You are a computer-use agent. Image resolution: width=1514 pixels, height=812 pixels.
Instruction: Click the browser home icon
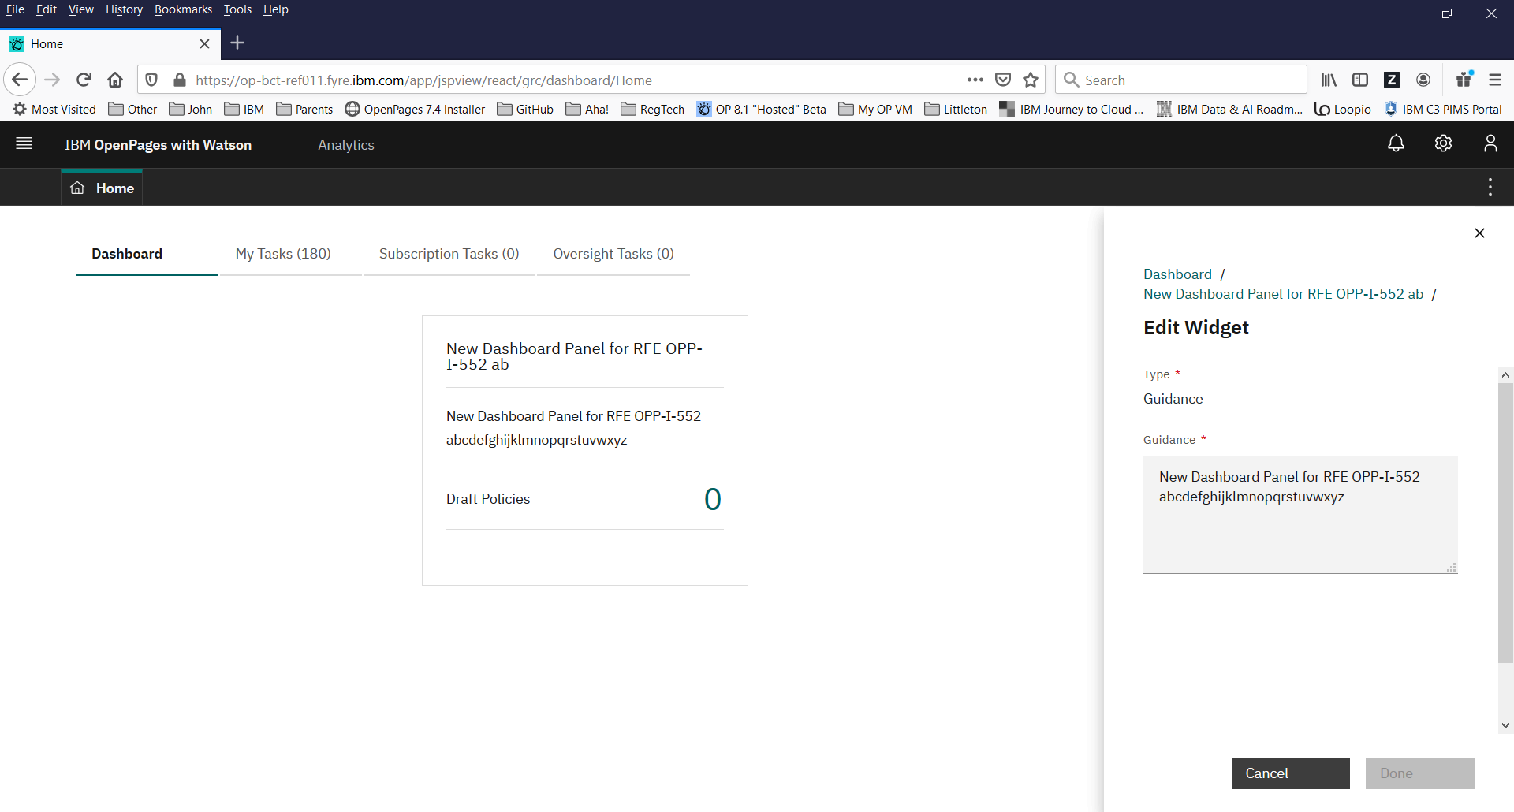point(115,80)
